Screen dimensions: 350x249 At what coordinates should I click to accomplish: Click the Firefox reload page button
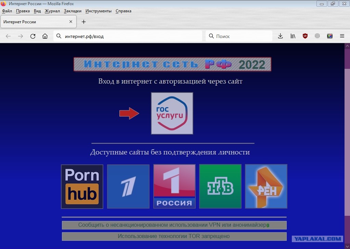point(33,36)
